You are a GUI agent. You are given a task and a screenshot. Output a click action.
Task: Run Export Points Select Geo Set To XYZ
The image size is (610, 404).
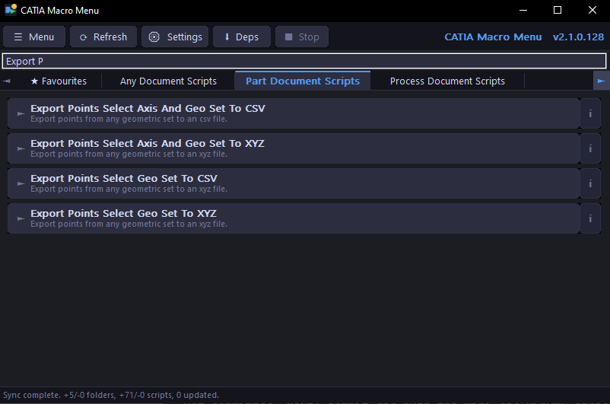coord(294,218)
